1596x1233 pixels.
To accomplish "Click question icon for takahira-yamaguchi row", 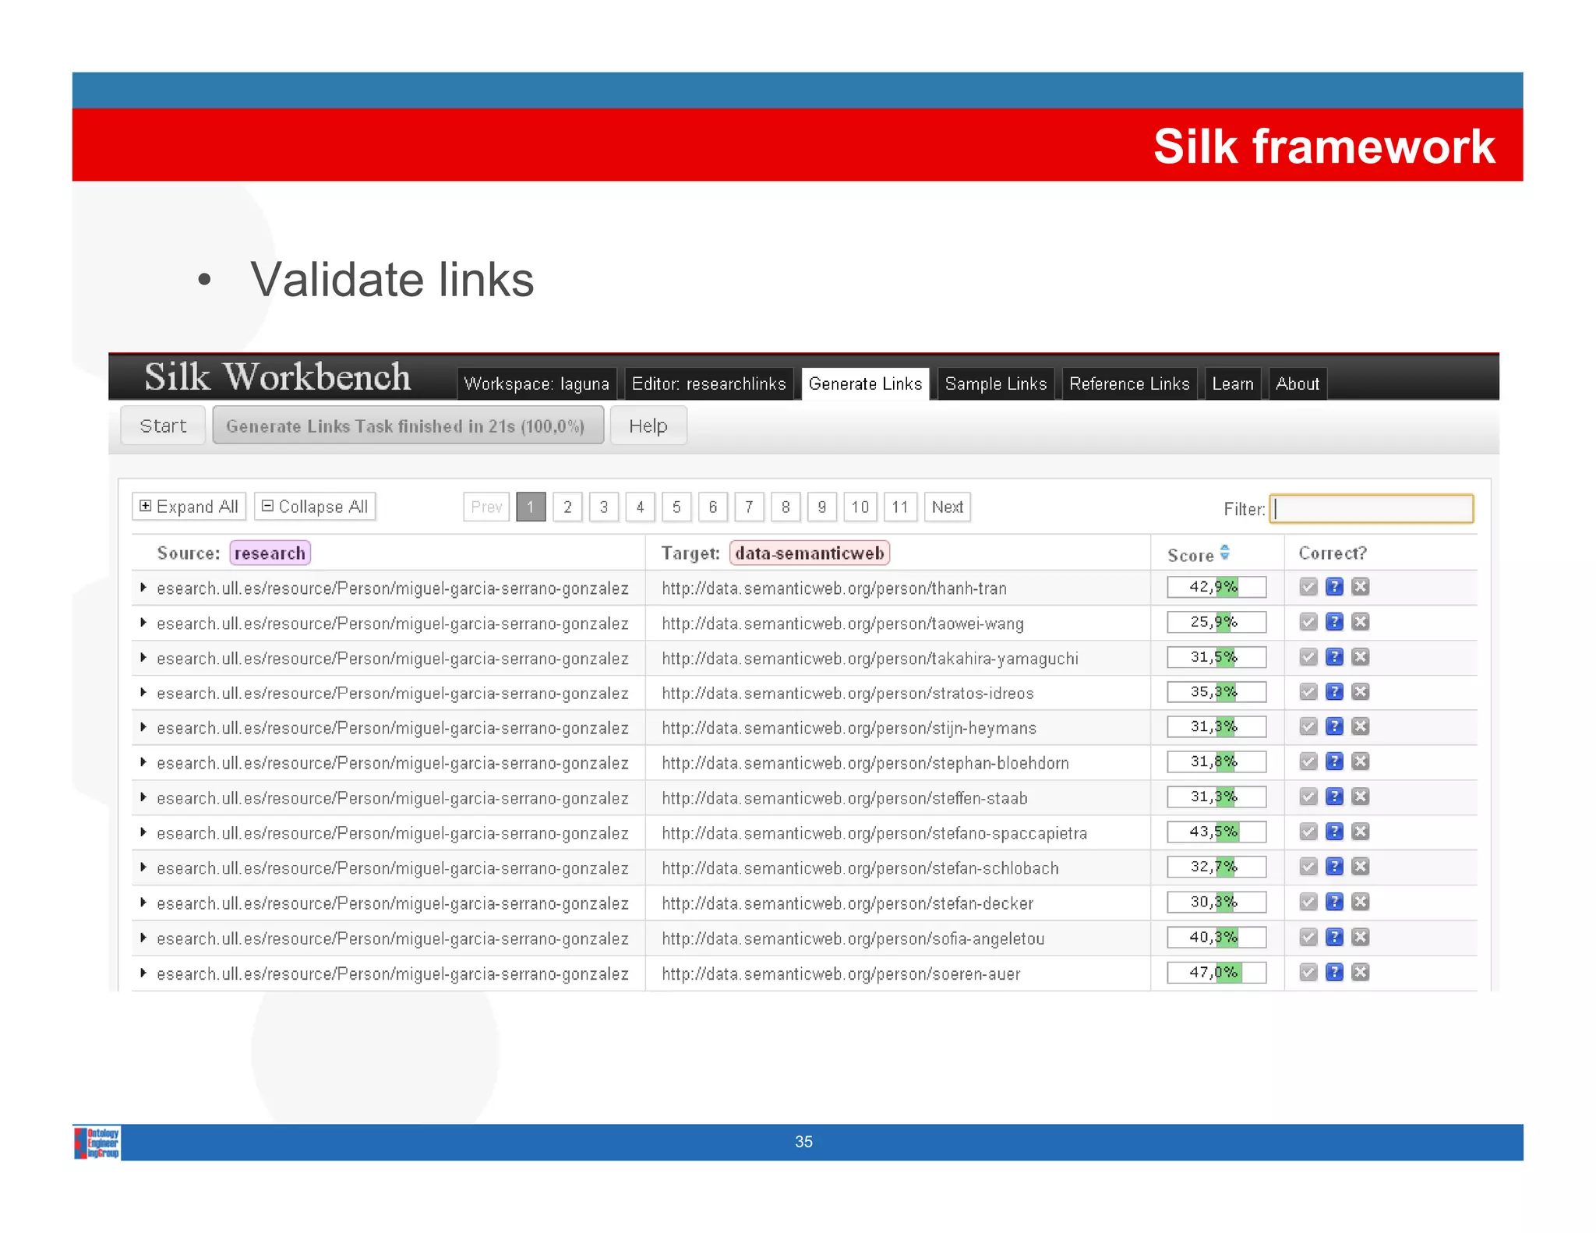I will point(1334,657).
